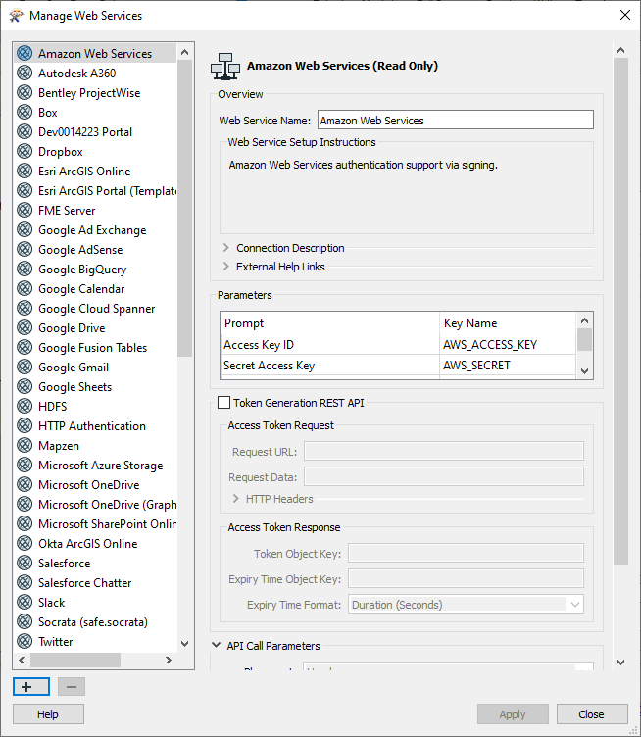Click the Esri ArcGIS Online icon

tap(25, 172)
